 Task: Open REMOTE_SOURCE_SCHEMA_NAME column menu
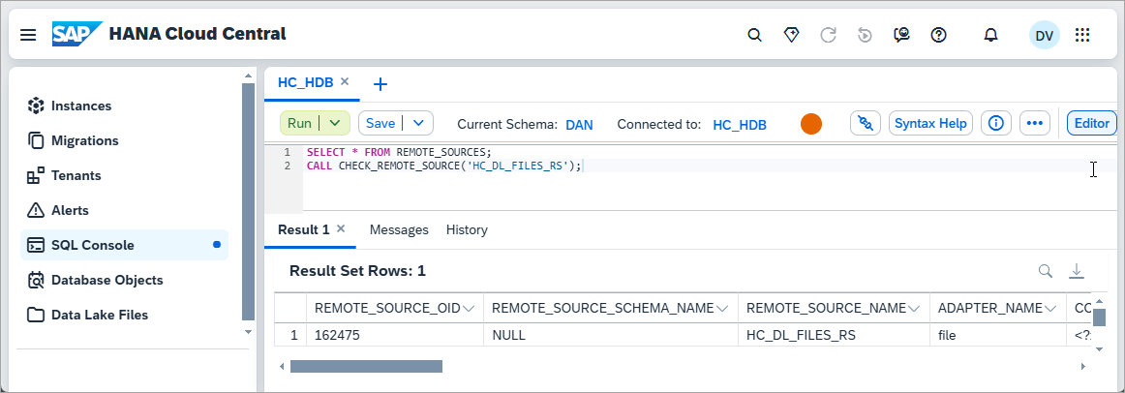(x=722, y=309)
